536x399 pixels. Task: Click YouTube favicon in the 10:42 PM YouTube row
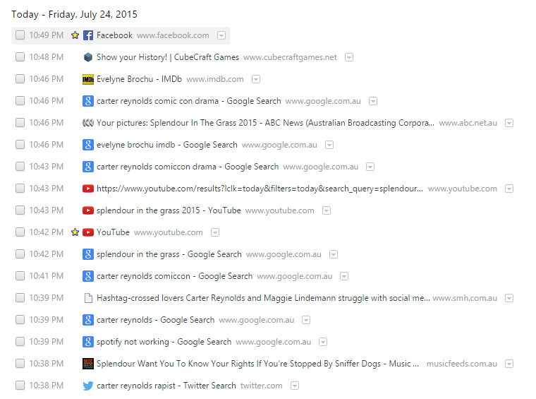[88, 232]
